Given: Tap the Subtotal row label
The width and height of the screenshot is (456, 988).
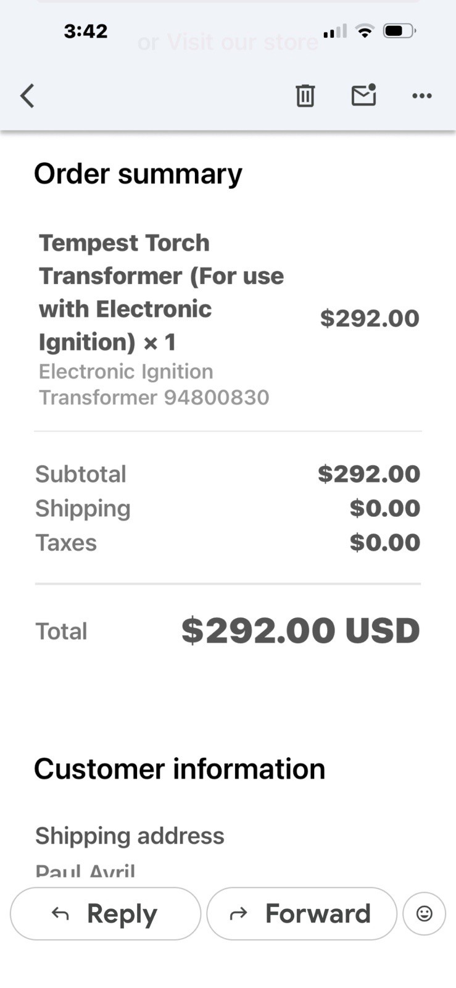Looking at the screenshot, I should (81, 474).
